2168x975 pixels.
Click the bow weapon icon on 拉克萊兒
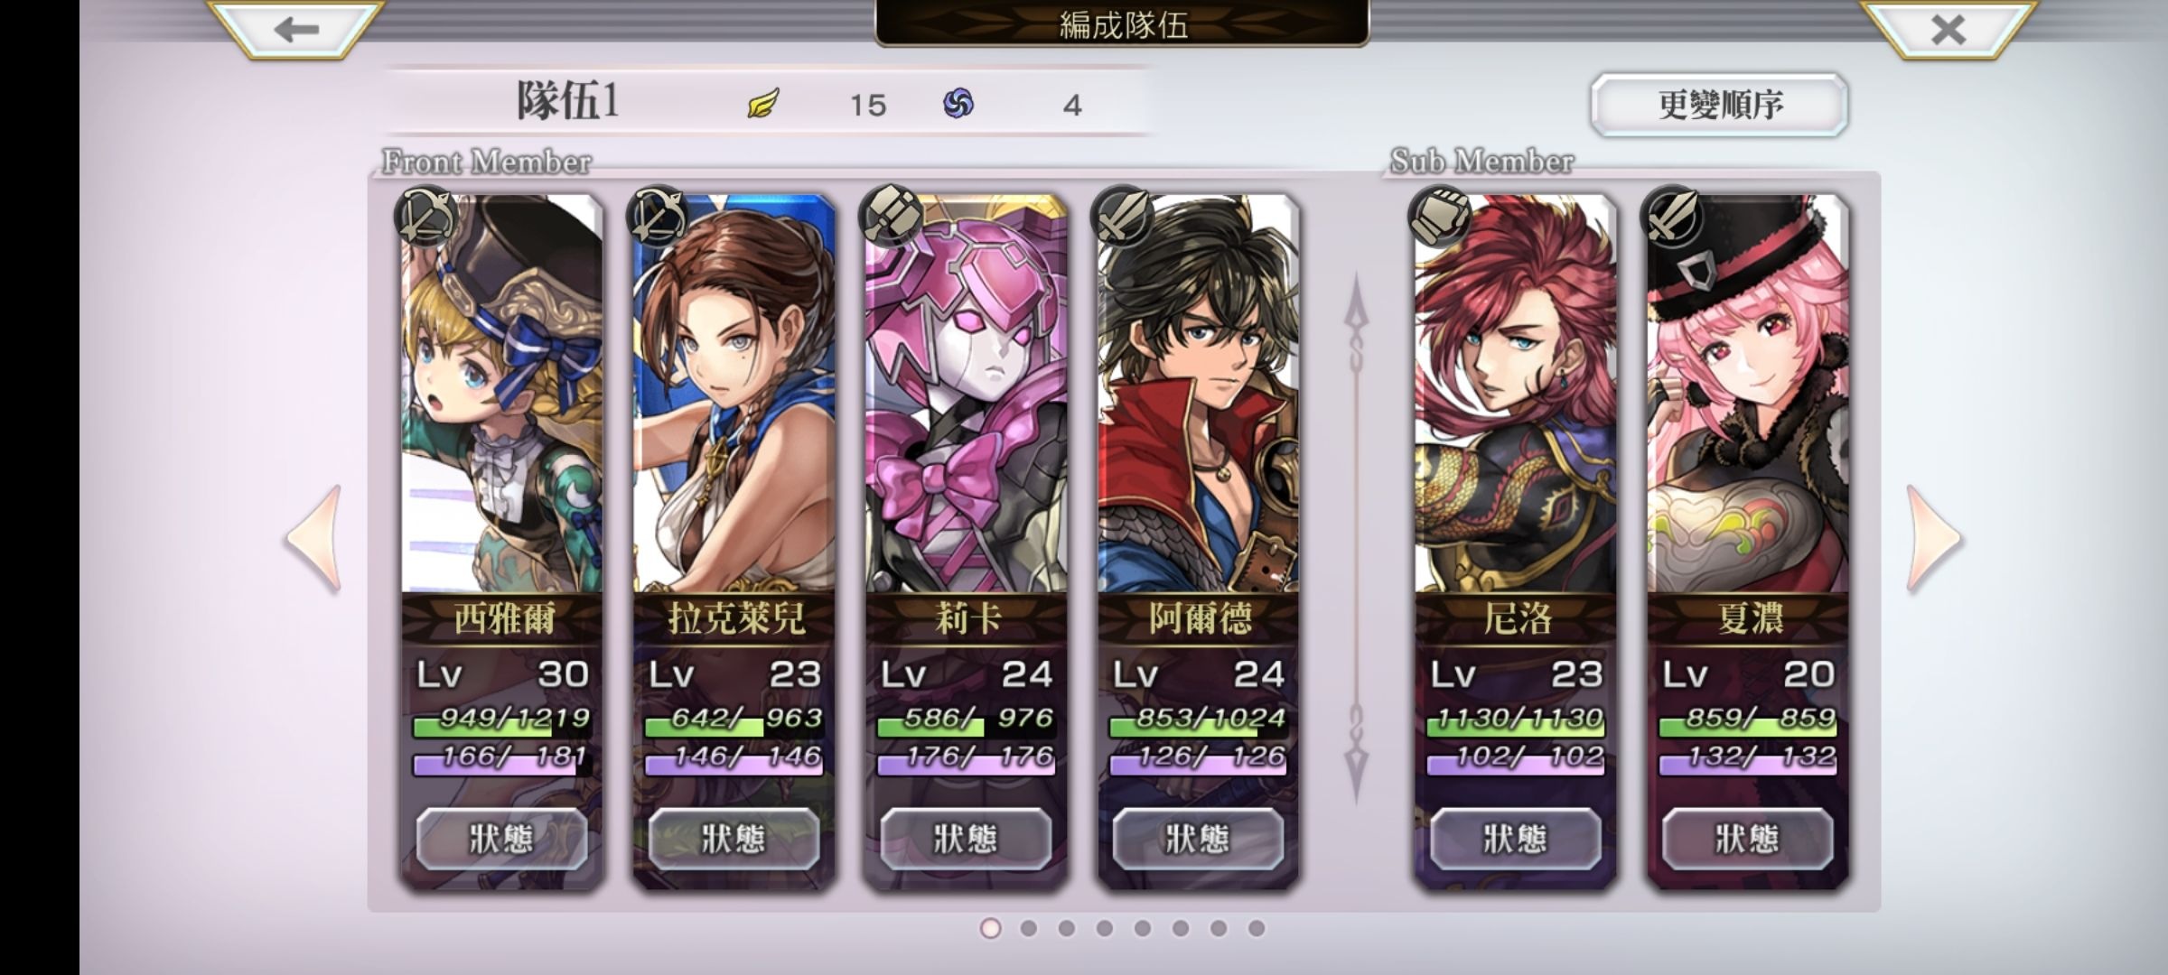coord(658,216)
